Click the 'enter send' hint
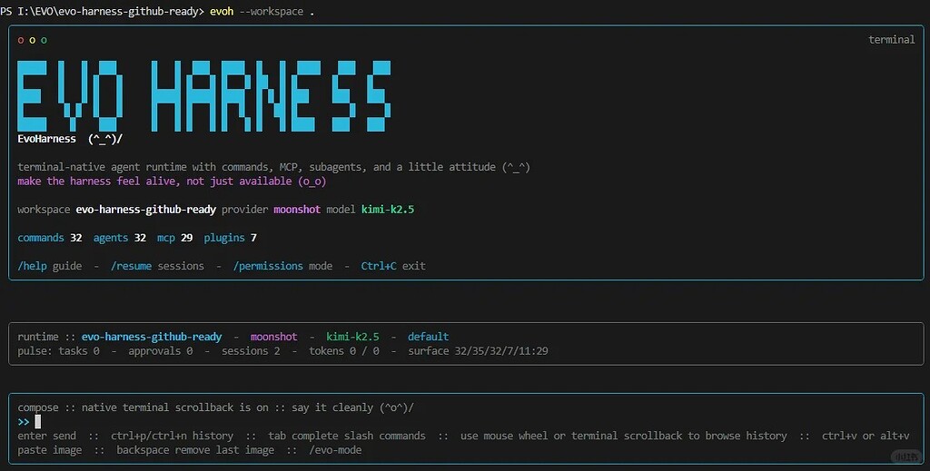This screenshot has height=471, width=930. tap(47, 436)
